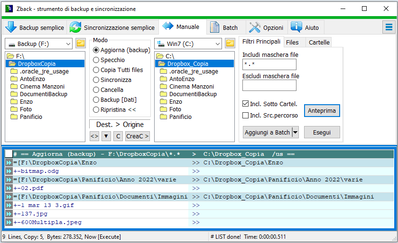Click the header row white checkbox in list

[x=9, y=154]
